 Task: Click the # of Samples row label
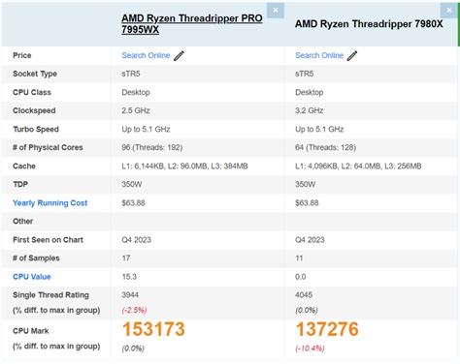(x=36, y=258)
